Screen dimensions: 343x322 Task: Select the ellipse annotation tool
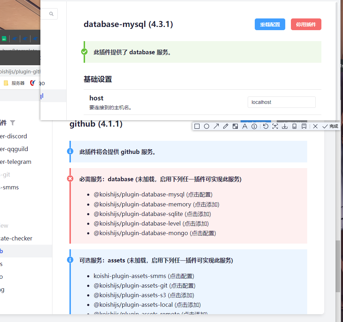point(207,126)
